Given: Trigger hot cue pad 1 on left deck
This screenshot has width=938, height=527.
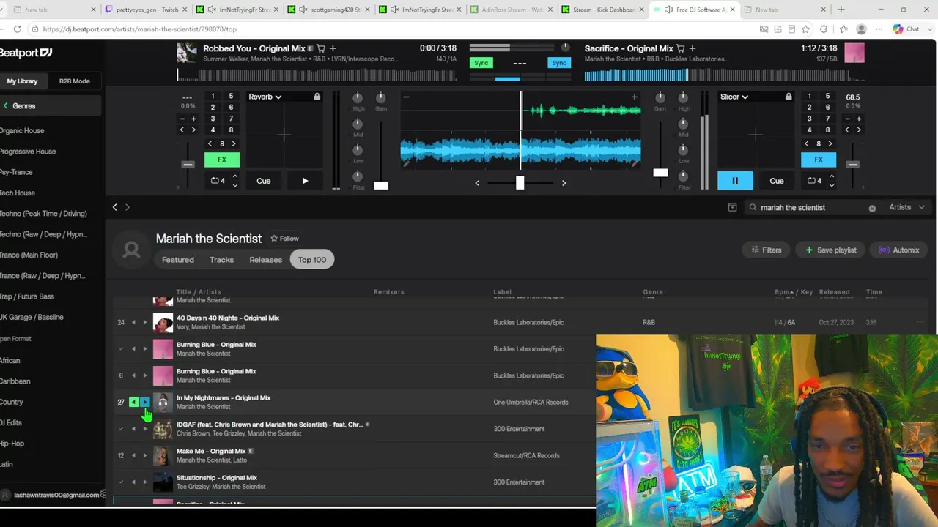Looking at the screenshot, I should pos(213,97).
